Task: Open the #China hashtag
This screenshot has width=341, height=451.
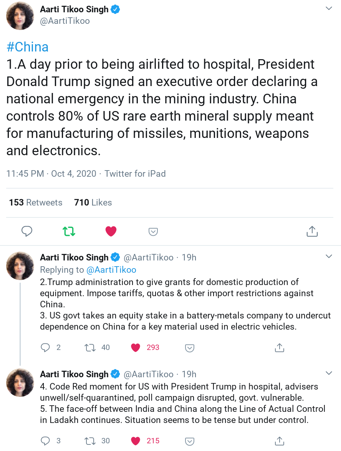Action: pyautogui.click(x=28, y=47)
